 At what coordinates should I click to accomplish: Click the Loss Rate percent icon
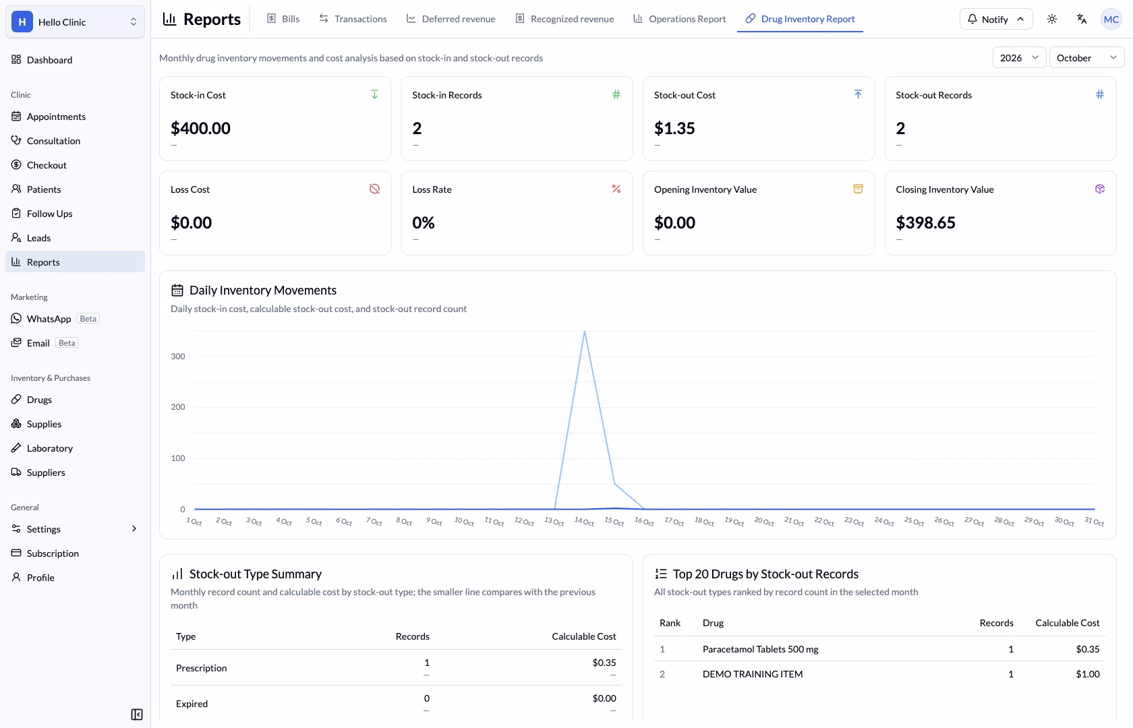(616, 189)
